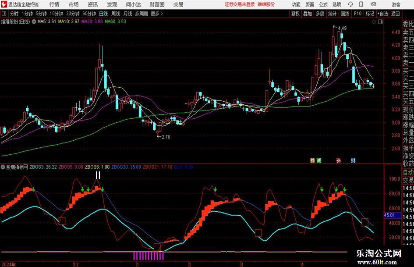Click the 赣 info marker on chart
414x267 pixels.
(x=313, y=160)
